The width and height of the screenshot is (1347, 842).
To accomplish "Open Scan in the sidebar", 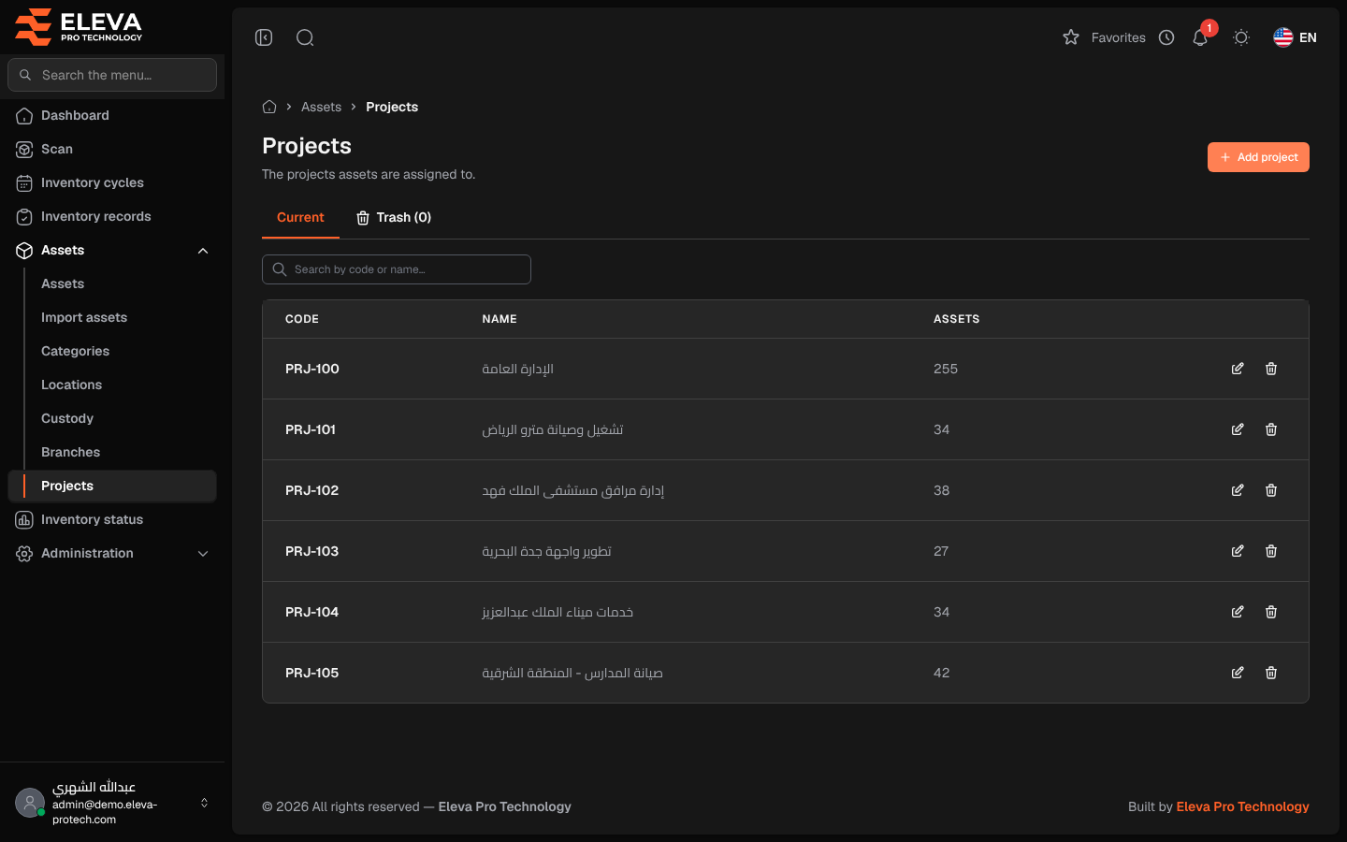I will point(112,149).
